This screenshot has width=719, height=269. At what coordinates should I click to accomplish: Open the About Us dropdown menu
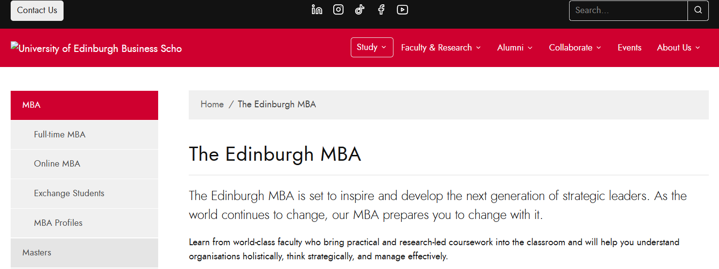[x=678, y=48]
